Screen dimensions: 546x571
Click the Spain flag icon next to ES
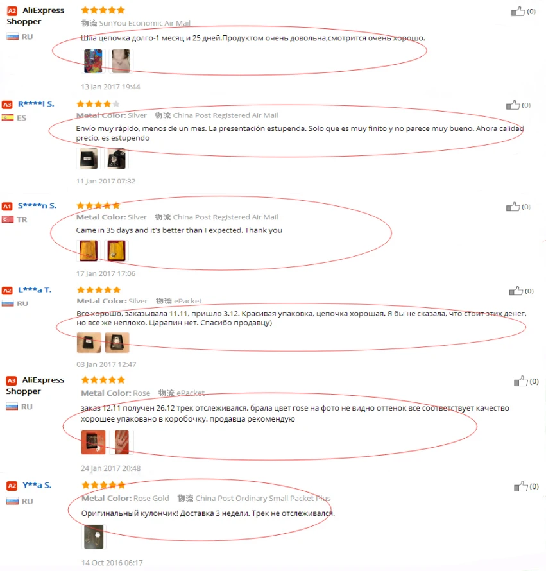coord(8,117)
